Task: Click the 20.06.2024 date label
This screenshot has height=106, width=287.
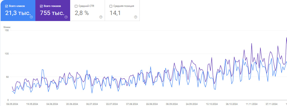Action: (72, 104)
